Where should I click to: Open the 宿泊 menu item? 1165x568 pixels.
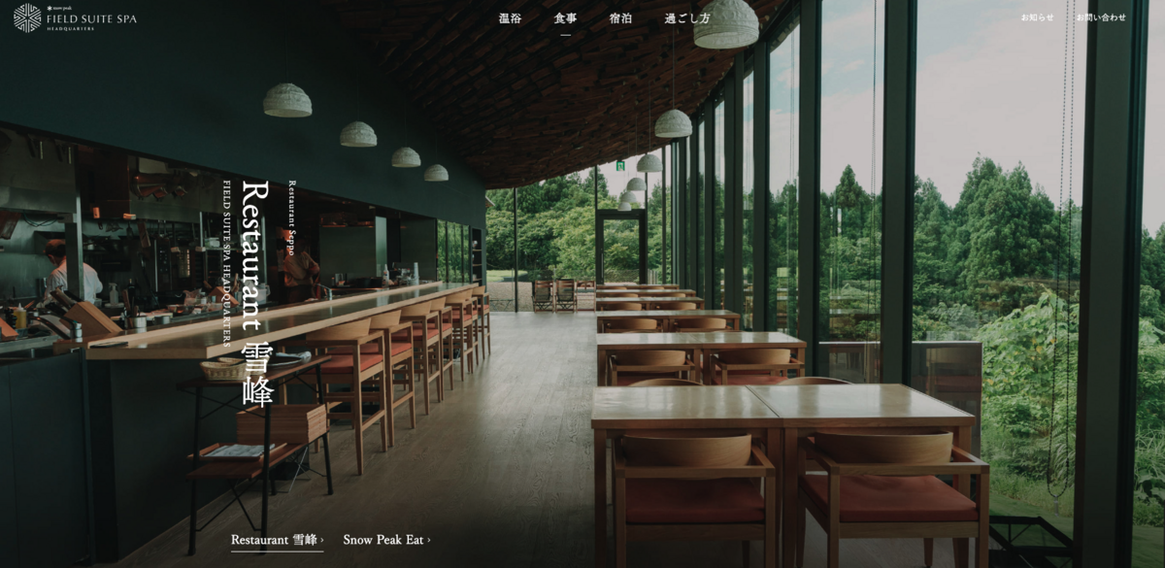620,18
